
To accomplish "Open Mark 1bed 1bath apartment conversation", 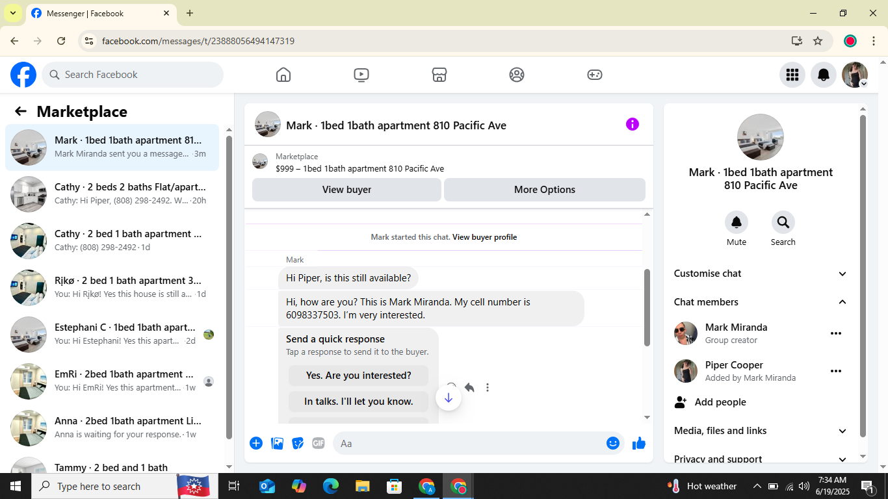I will tap(112, 147).
